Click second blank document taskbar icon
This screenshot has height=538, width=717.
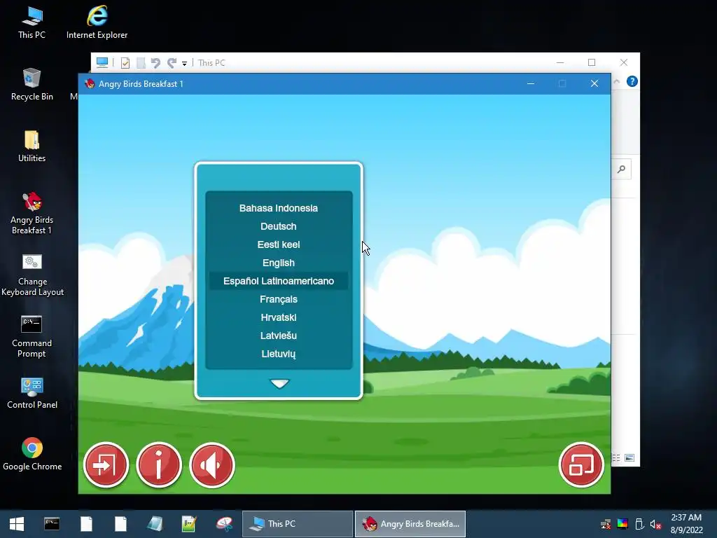coord(120,524)
